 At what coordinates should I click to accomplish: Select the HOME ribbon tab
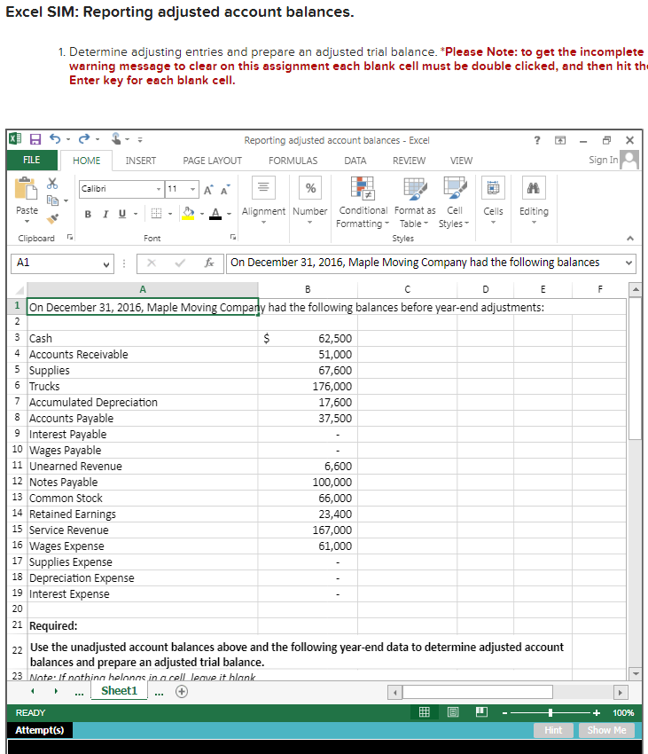(87, 161)
